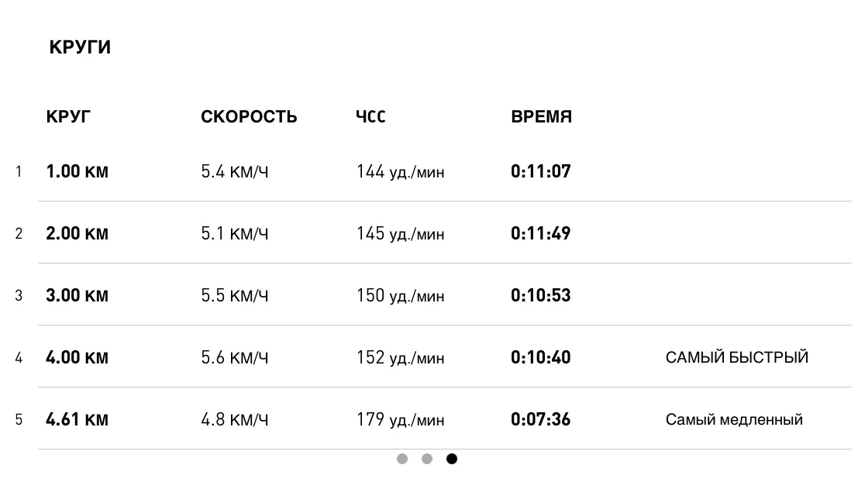The width and height of the screenshot is (858, 496).
Task: Click lap time 0:11:07
Action: (x=541, y=171)
